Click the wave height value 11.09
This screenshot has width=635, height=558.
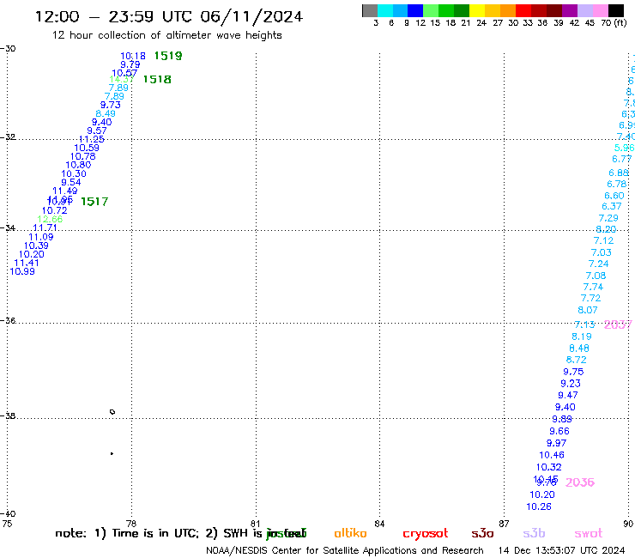coord(41,237)
